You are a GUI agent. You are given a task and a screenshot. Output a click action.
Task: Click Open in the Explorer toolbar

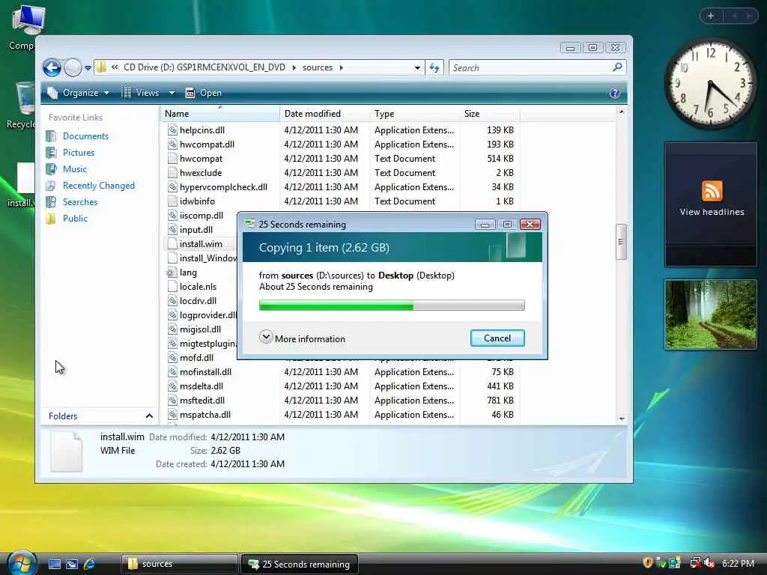(204, 93)
